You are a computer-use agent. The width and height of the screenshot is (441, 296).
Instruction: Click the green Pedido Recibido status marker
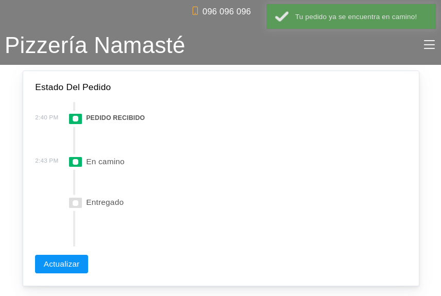75,119
